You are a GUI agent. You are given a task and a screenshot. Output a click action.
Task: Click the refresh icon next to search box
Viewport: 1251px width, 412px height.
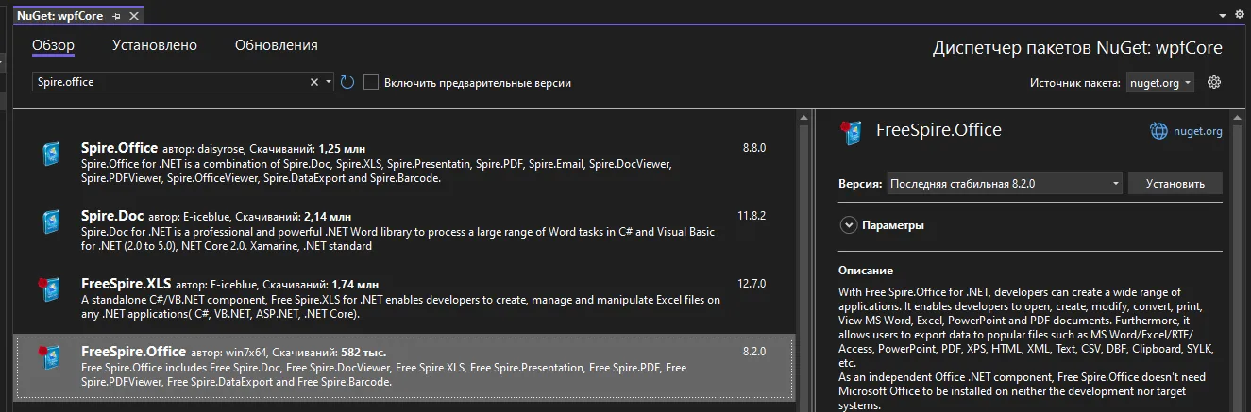pyautogui.click(x=347, y=82)
